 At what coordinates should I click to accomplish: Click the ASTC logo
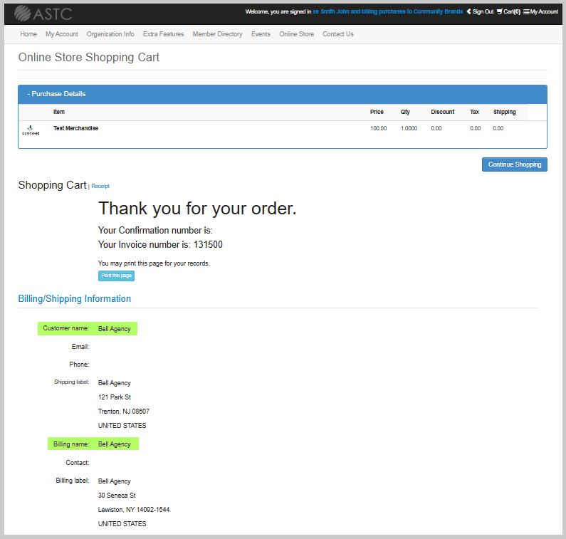(43, 14)
